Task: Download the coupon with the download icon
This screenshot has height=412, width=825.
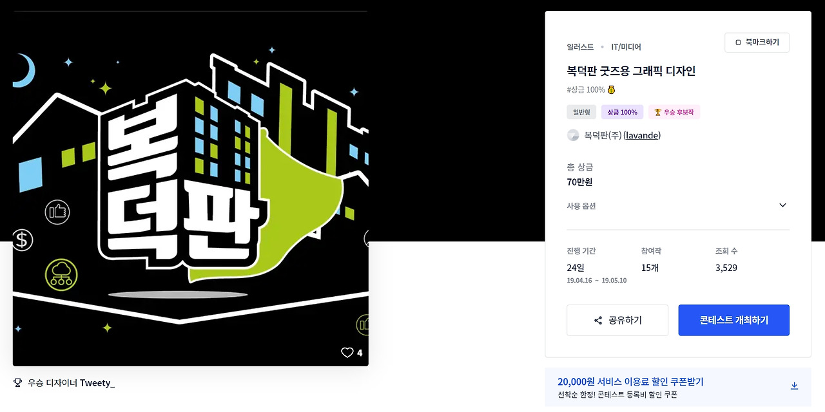Action: coord(794,386)
